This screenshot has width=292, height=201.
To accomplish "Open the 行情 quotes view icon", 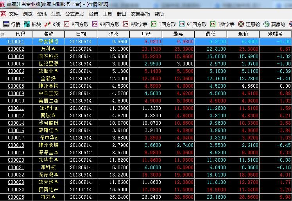I will click(6, 24).
